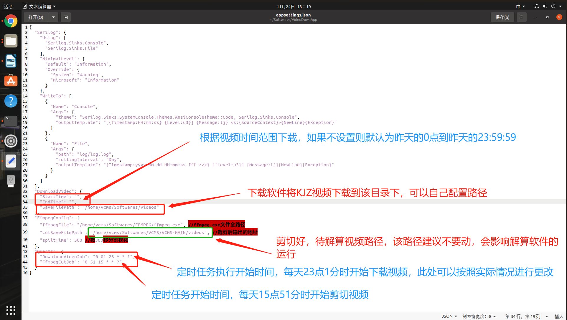
Task: Click the "Serilog.Sinks.File" line
Action: click(72, 48)
